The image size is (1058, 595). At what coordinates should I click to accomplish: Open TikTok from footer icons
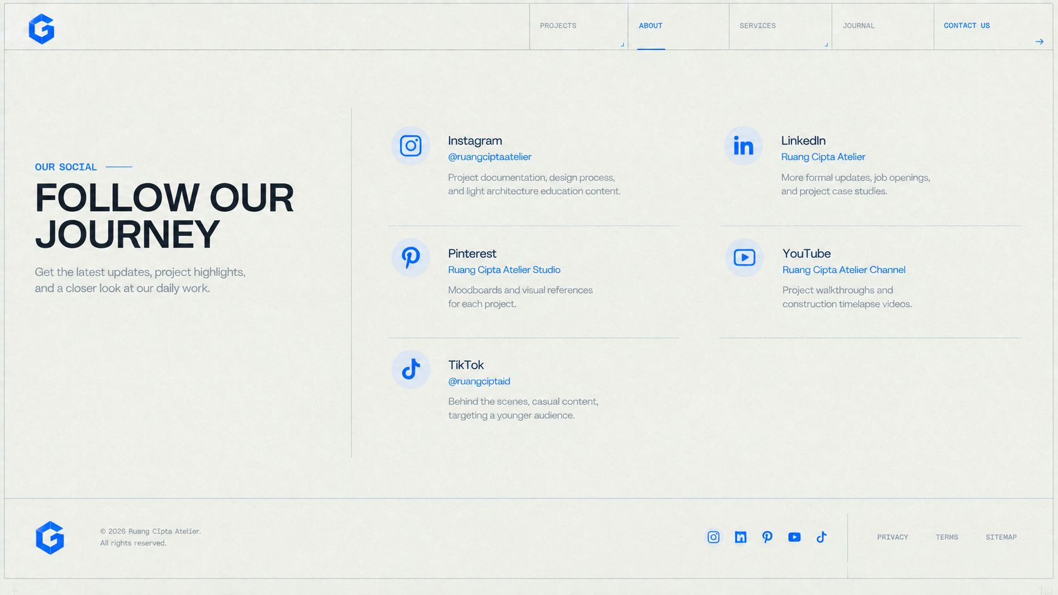pos(821,537)
